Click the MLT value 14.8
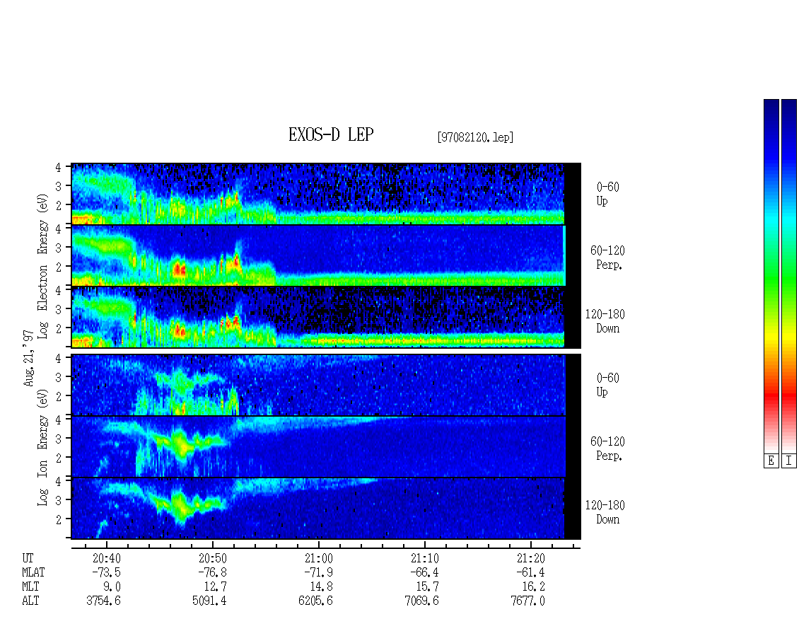 tap(322, 587)
